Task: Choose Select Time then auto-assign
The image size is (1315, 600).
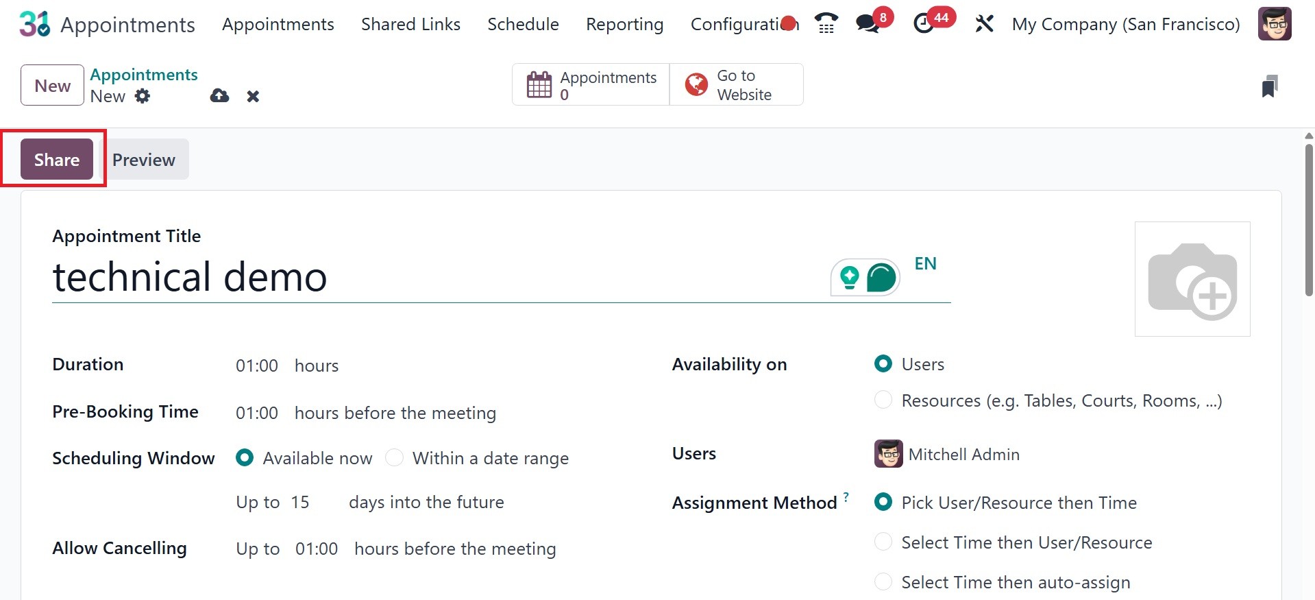Action: coord(883,582)
